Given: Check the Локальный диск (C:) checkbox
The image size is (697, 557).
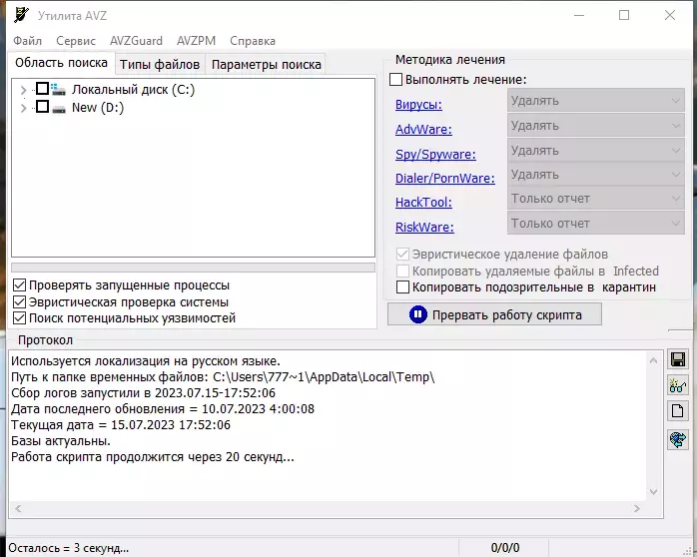Looking at the screenshot, I should [42, 89].
